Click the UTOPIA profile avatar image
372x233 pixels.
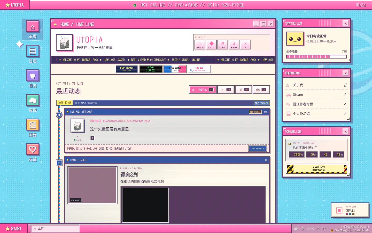64,42
